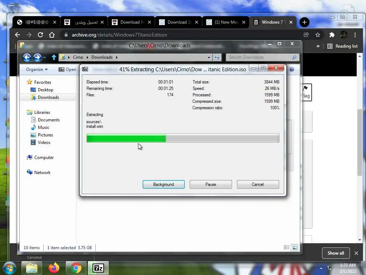The image size is (366, 275).
Task: Open Desktop in navigation pane
Action: coord(45,90)
